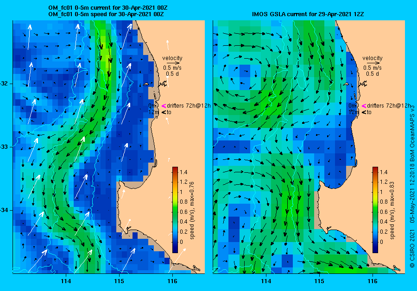
Task: Click the '1.4' tick on right color bar
Action: 384,172
